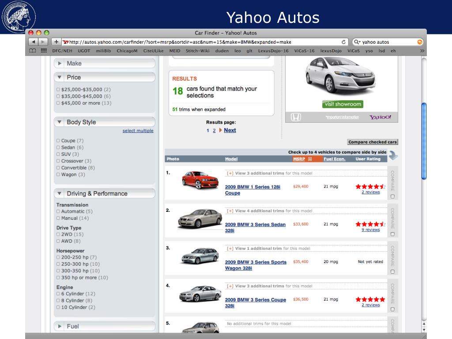Go back using Safari's back arrow
Viewport: 452px width, 339px height.
pos(34,42)
